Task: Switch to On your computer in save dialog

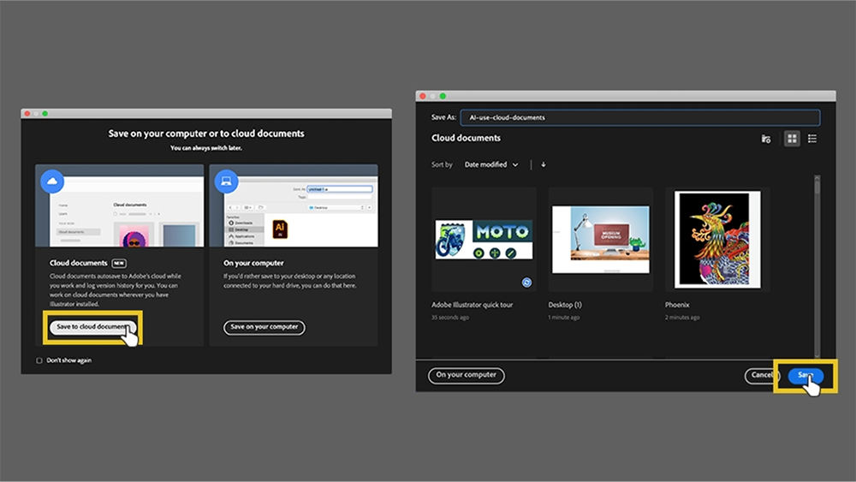Action: pos(466,375)
